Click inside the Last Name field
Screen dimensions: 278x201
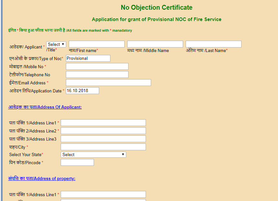click(x=213, y=44)
